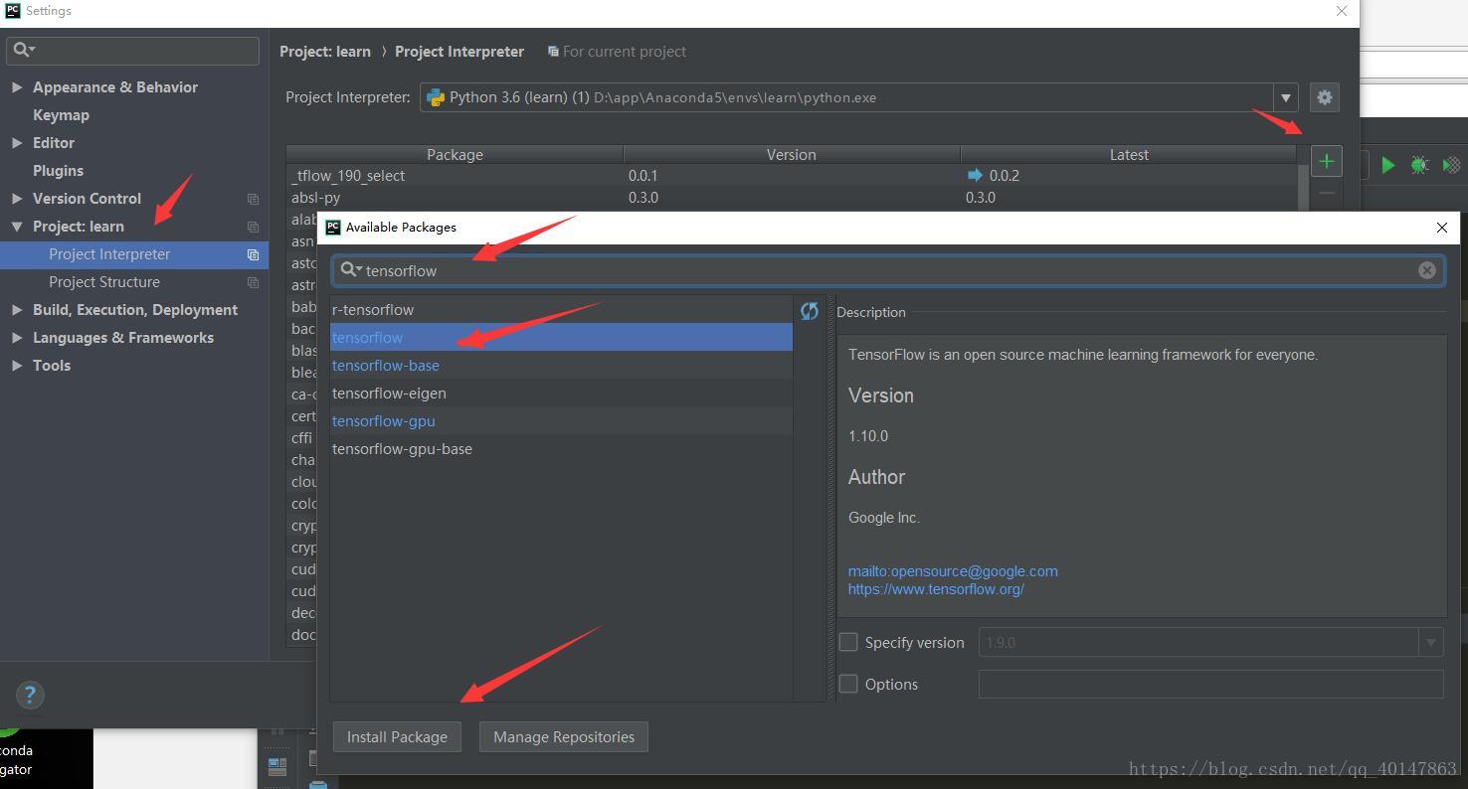The height and width of the screenshot is (789, 1468).
Task: Click the Manage Repositories button
Action: pos(564,736)
